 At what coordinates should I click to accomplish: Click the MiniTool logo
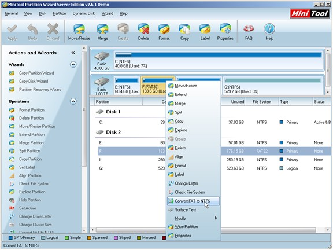(310, 14)
